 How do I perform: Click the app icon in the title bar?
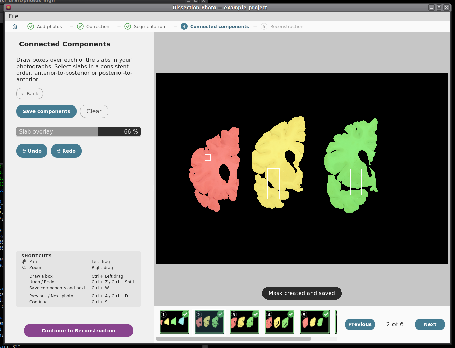(x=9, y=8)
